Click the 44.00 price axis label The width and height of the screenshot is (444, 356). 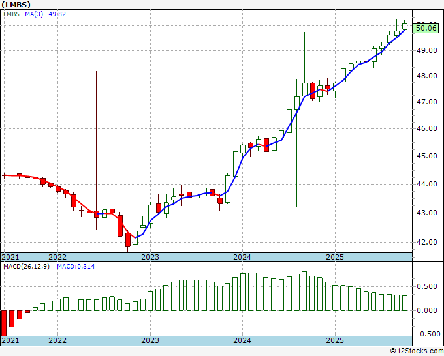[427, 184]
